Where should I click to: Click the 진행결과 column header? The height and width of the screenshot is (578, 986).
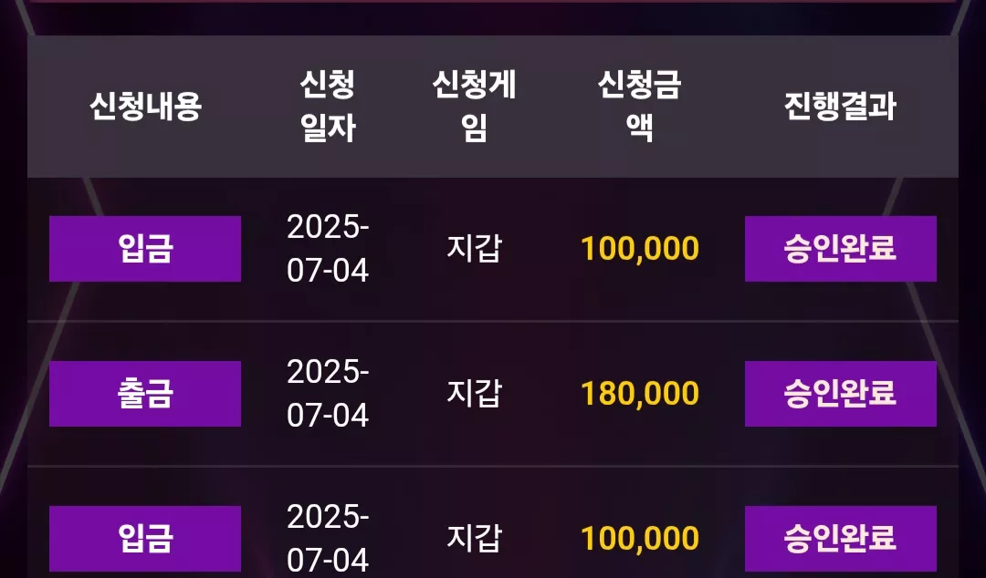(840, 106)
